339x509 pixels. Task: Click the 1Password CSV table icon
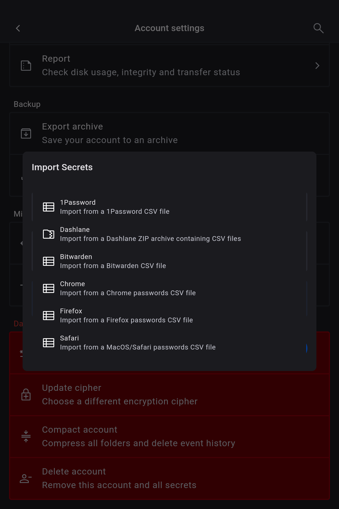49,207
